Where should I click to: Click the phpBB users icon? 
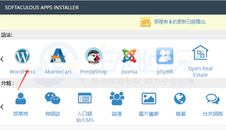(x=165, y=56)
